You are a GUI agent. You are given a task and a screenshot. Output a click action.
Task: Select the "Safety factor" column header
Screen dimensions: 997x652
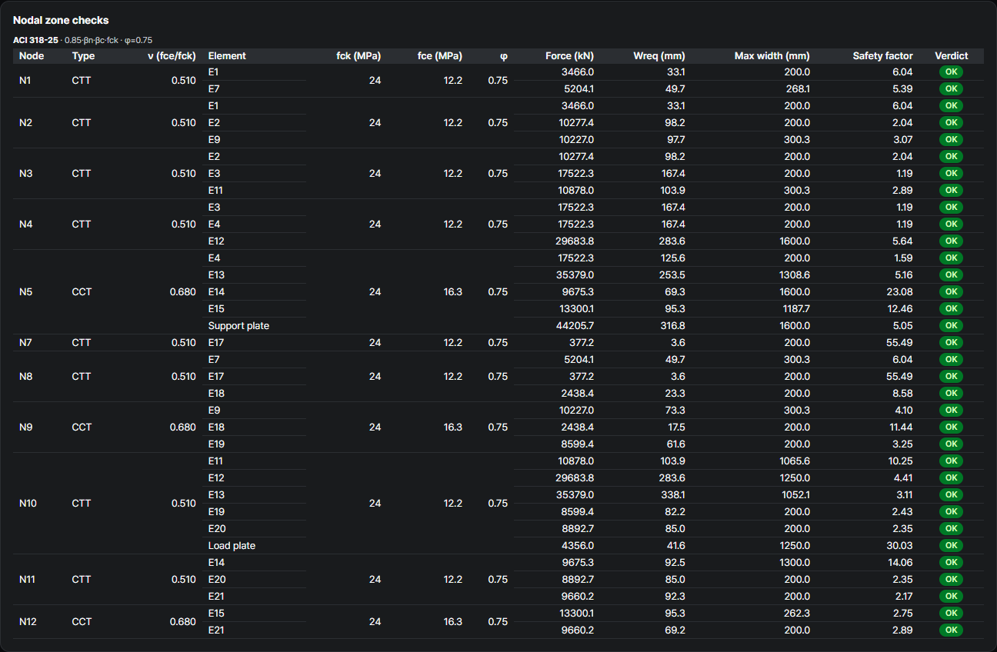tap(883, 56)
